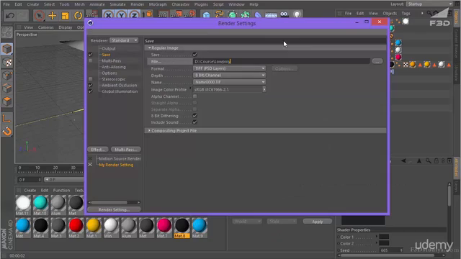Enable Multi-Pass checkbox in render list
This screenshot has height=259, width=461.
(91, 60)
